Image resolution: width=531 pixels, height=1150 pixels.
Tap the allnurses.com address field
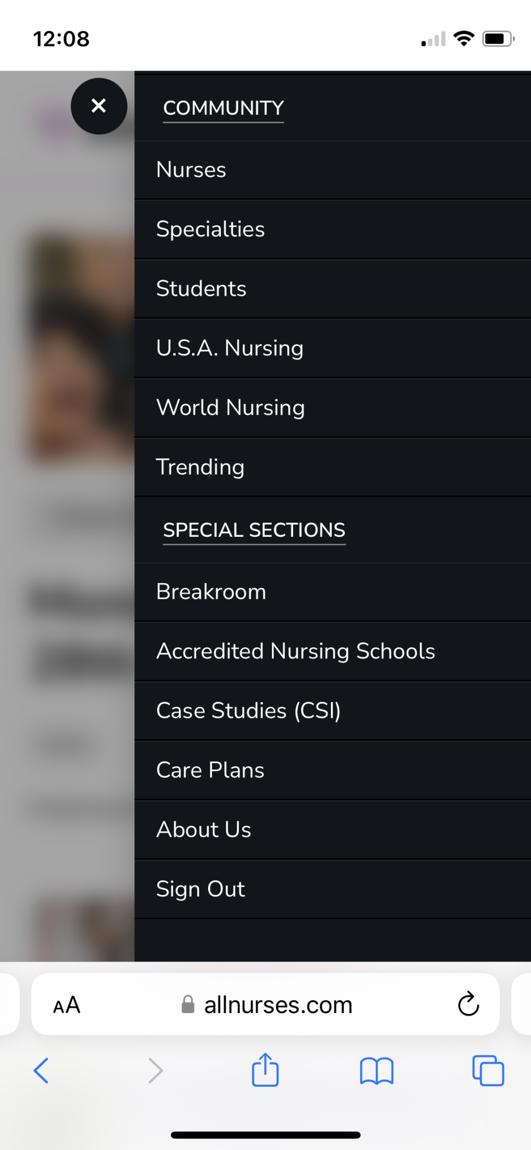[x=267, y=1005]
